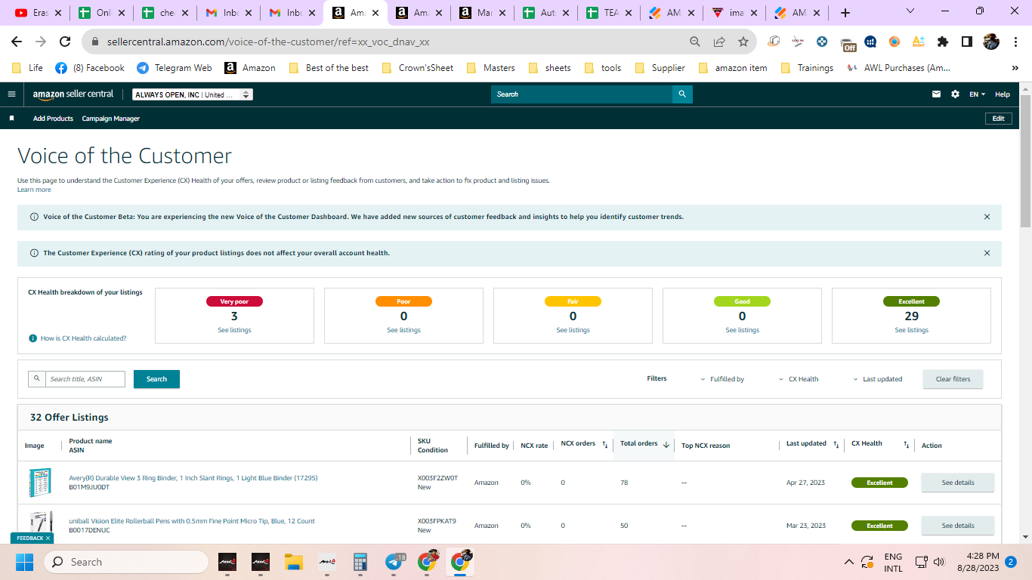Open the AMZScout A+ extension
The height and width of the screenshot is (580, 1032).
point(918,42)
